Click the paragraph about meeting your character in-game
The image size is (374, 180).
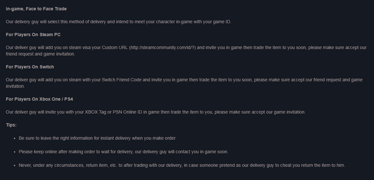(119, 22)
